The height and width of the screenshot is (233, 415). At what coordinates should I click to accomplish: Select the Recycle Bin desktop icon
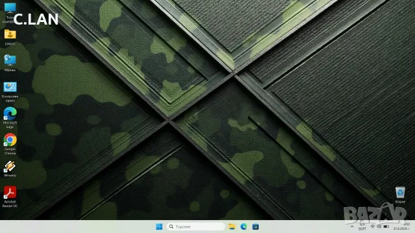400,195
